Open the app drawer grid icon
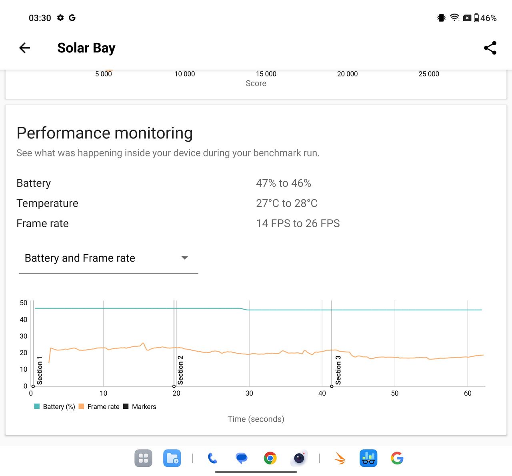The height and width of the screenshot is (476, 512). point(143,458)
